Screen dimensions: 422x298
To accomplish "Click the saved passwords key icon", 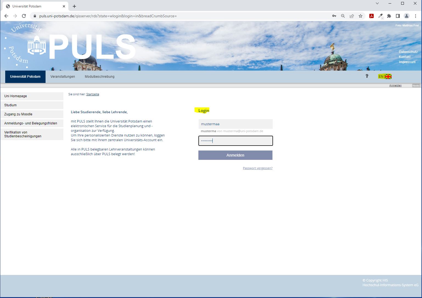I will pyautogui.click(x=334, y=16).
